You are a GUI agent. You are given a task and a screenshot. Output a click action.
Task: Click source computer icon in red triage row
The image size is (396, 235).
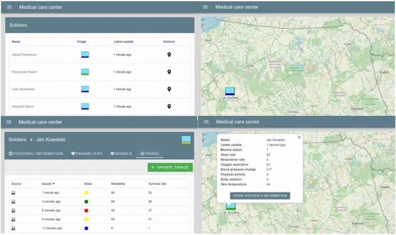pyautogui.click(x=13, y=211)
